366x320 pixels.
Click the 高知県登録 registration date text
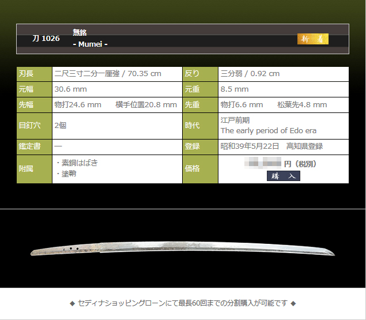271,146
